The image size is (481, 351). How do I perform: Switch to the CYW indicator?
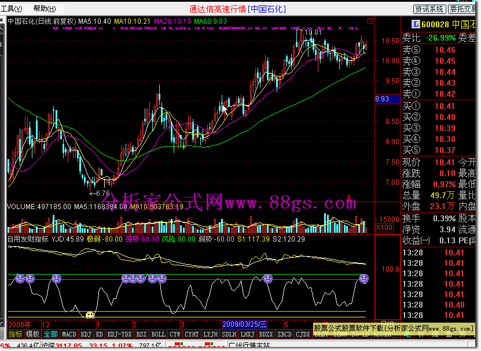tap(175, 334)
